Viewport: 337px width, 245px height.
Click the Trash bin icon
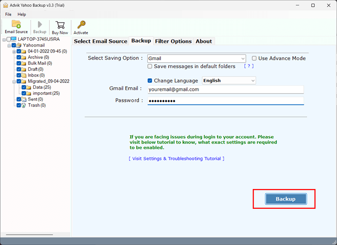[x=24, y=105]
